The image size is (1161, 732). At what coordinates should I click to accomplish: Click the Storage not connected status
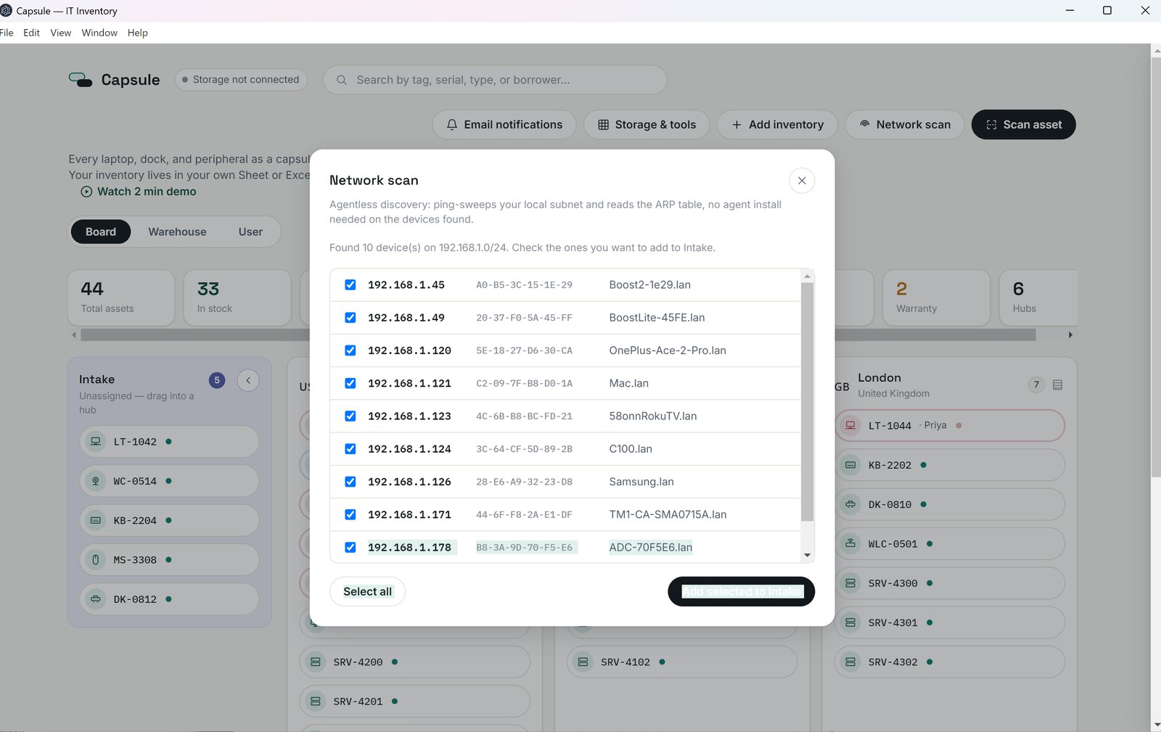click(241, 80)
